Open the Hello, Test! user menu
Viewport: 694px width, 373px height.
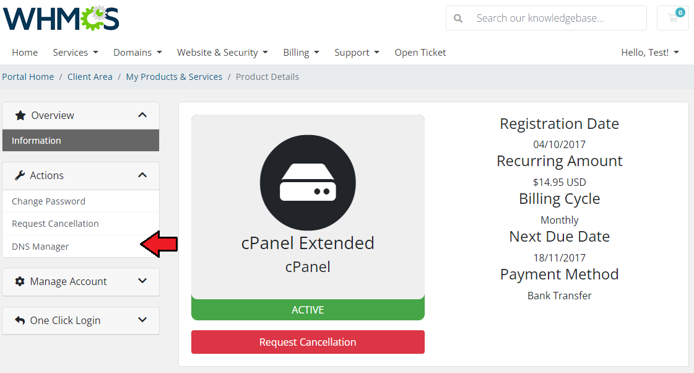[650, 52]
